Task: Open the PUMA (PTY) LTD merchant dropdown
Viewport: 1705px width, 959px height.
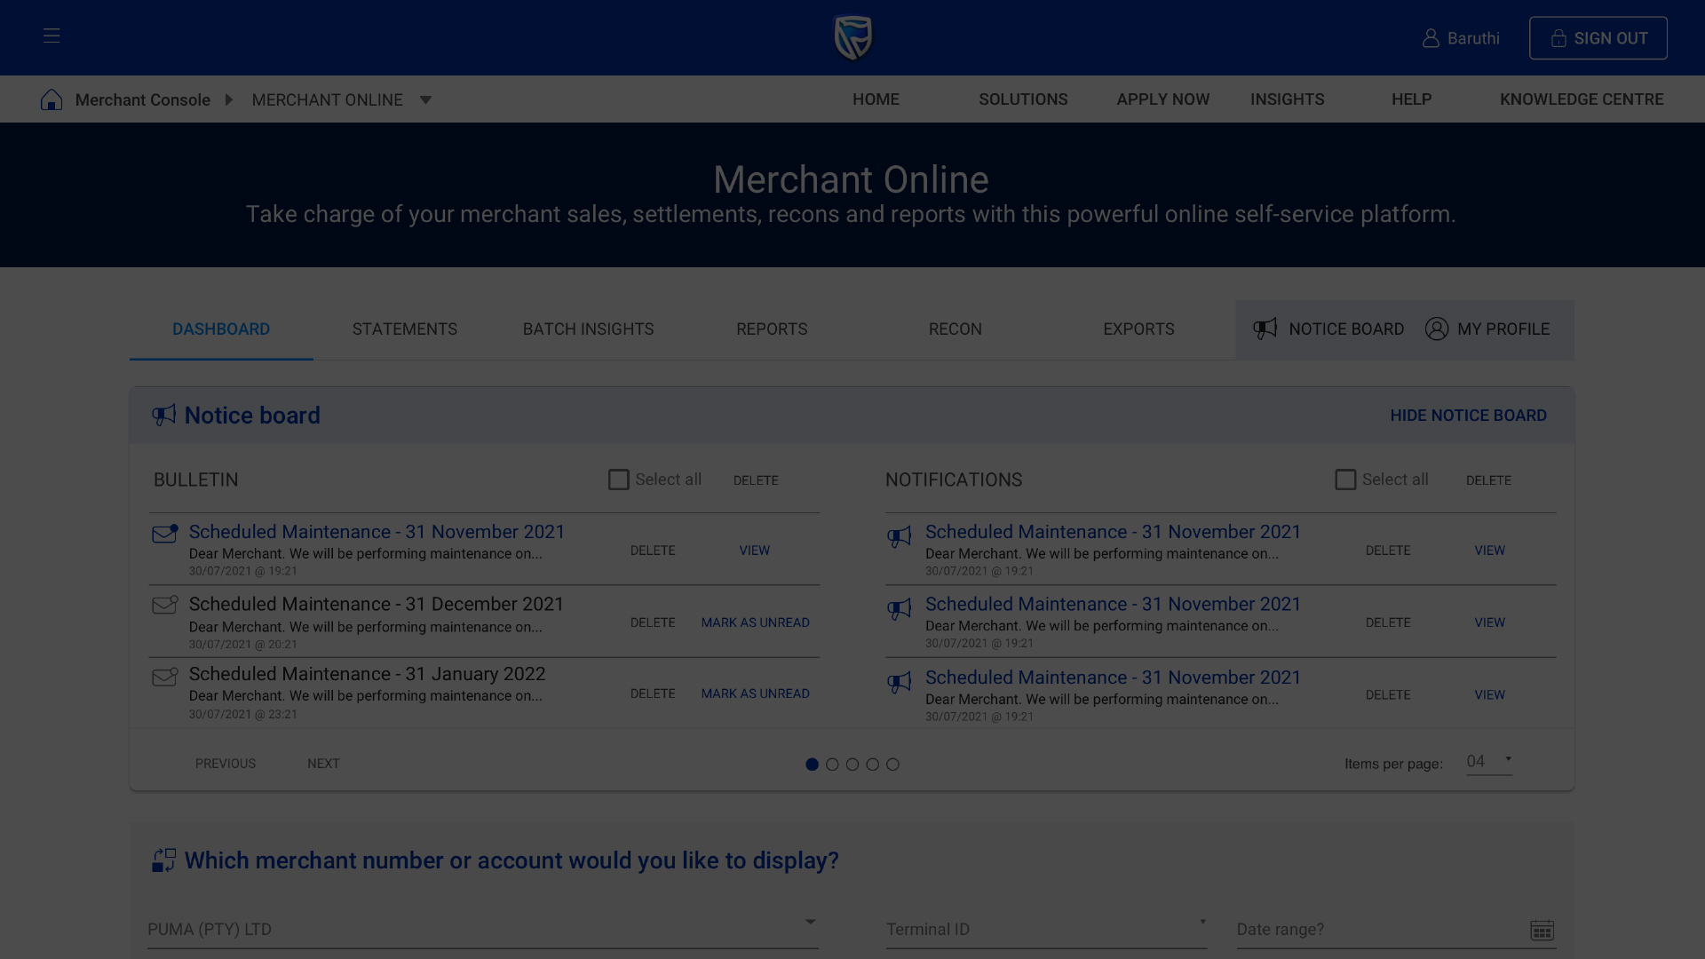Action: 482,929
